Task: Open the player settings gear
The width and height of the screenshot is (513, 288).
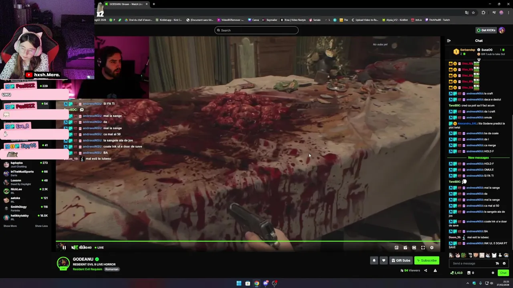Action: click(x=432, y=248)
